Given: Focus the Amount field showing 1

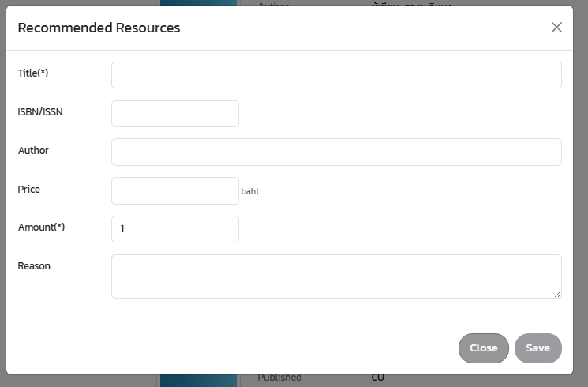Looking at the screenshot, I should pos(175,229).
